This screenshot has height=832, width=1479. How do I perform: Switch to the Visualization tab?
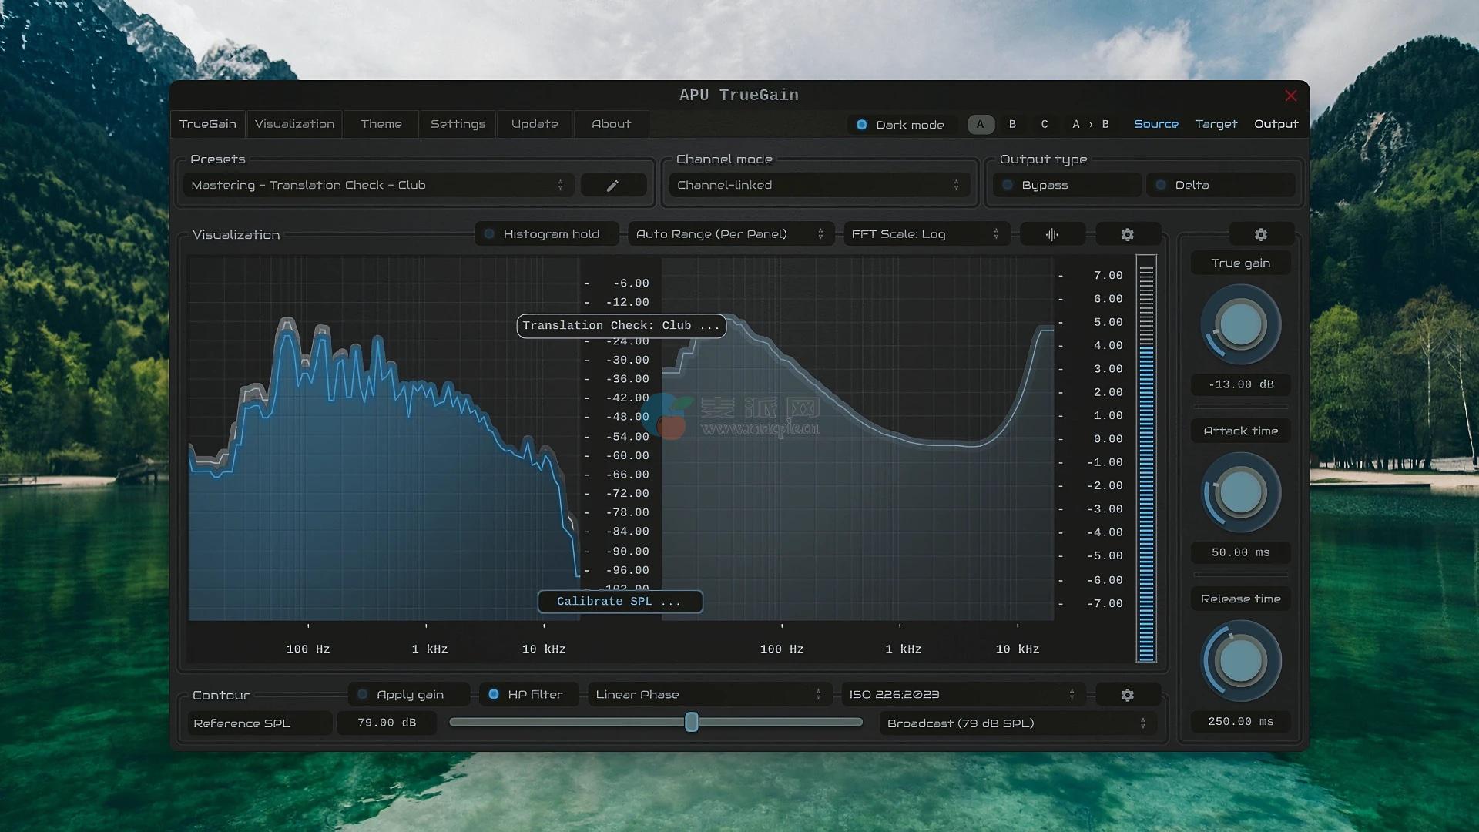click(294, 124)
